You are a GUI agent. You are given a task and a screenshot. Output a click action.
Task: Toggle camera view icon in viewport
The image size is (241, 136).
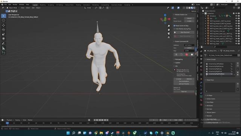pyautogui.click(x=169, y=34)
